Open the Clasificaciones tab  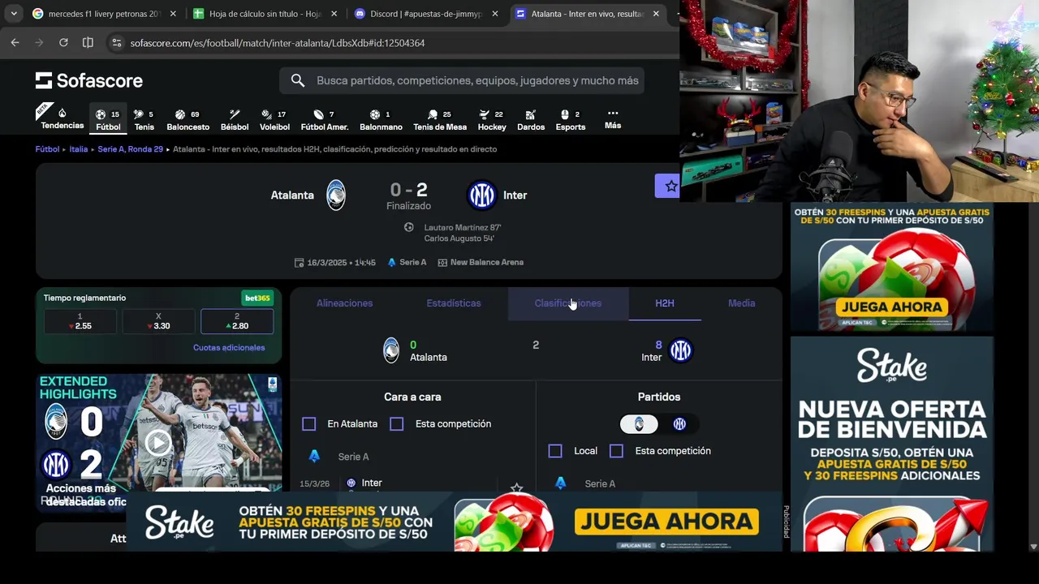(x=568, y=303)
